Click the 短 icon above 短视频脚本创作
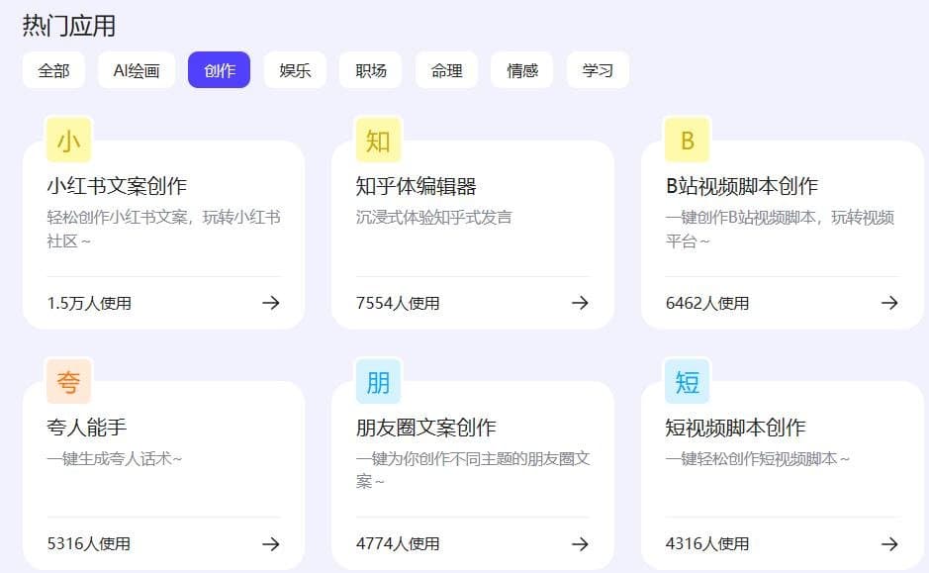929x573 pixels. [x=686, y=380]
